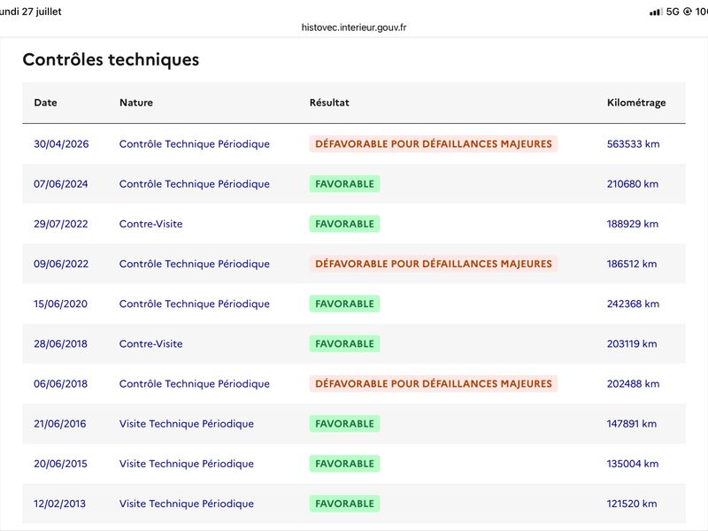Select the date 28/06/2018

[60, 343]
